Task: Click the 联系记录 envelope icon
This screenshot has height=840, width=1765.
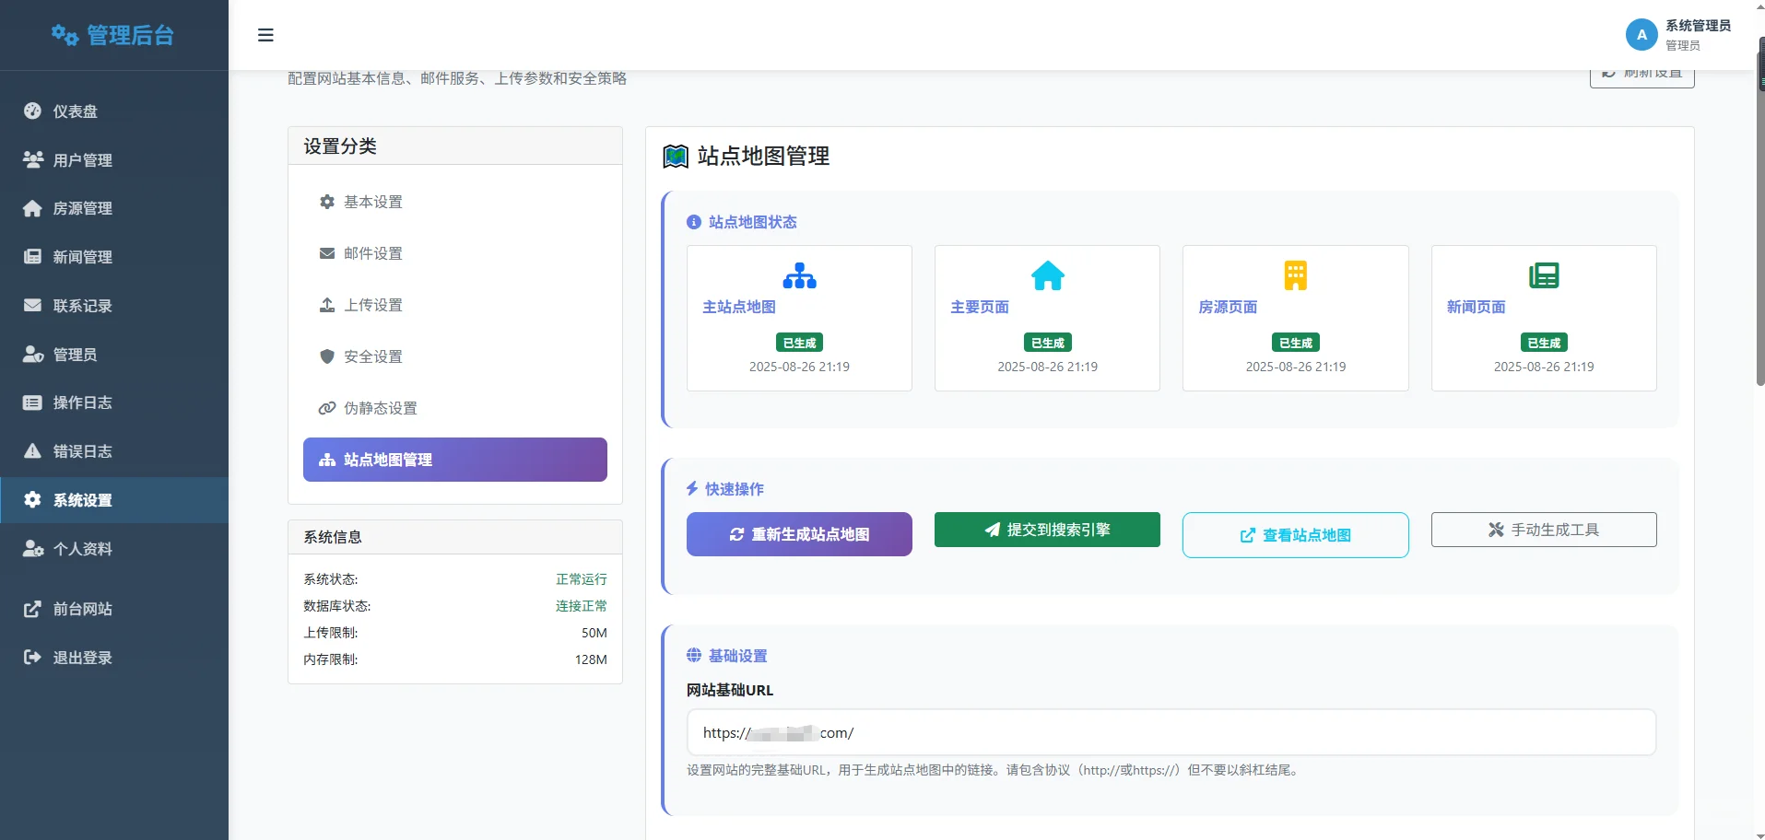Action: coord(31,306)
